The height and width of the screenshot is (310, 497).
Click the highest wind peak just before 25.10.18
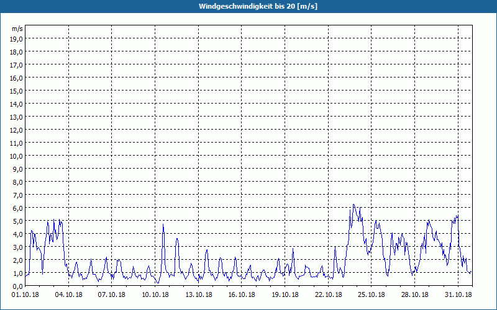point(353,205)
